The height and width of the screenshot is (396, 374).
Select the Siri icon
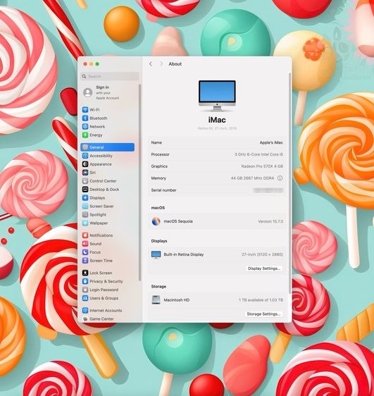coord(85,173)
